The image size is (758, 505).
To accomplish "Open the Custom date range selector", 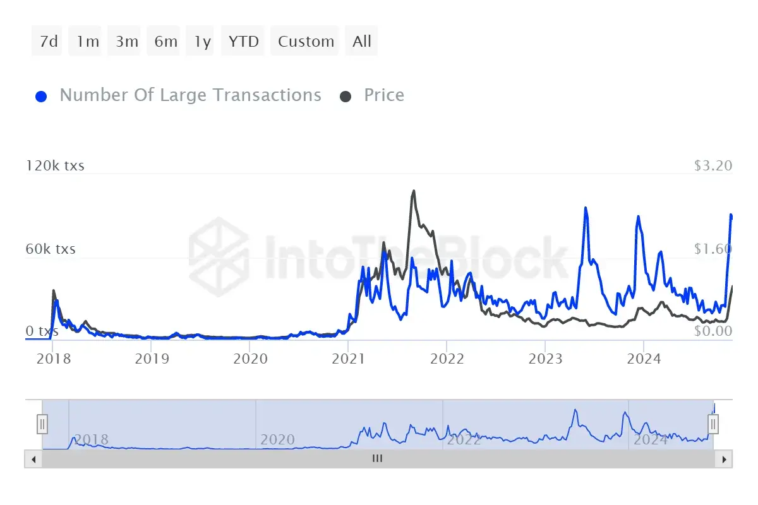I will (304, 40).
